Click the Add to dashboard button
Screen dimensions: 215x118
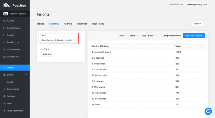[194, 36]
